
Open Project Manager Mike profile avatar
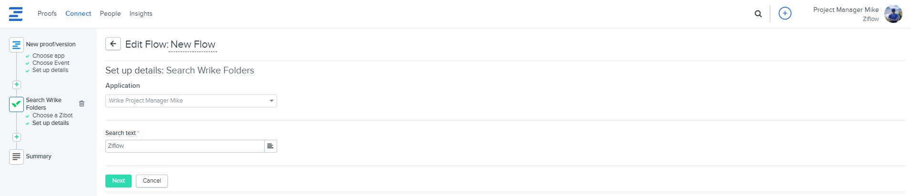tap(893, 14)
